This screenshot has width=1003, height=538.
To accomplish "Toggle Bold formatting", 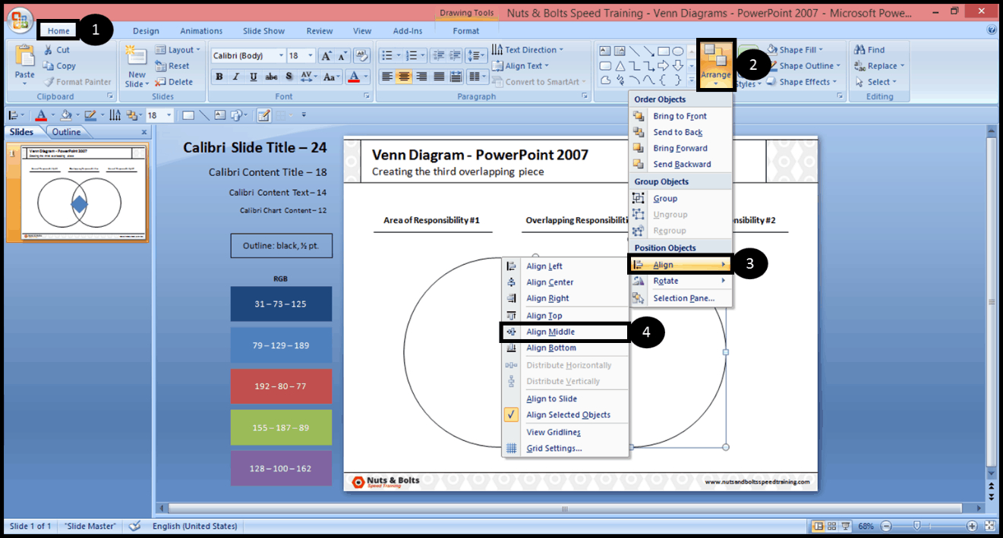I will 219,77.
